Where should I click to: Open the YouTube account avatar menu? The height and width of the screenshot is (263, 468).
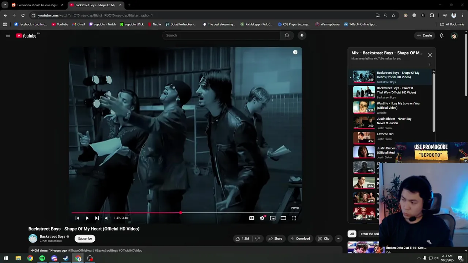[x=454, y=36]
